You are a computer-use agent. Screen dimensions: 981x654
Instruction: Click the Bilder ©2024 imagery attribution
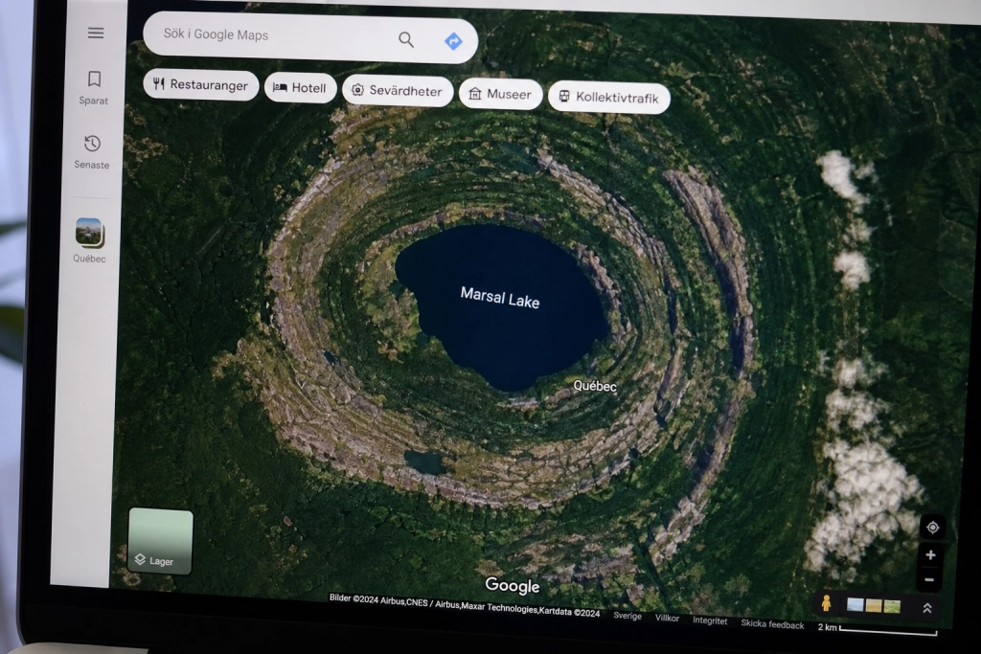tap(465, 604)
